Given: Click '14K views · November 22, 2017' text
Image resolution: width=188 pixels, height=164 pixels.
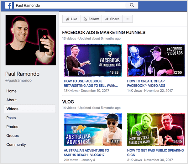Looking at the screenshot, I should coord(150,91).
